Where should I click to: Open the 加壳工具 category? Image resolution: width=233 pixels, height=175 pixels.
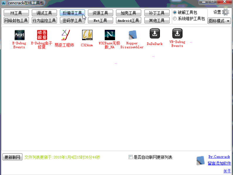tap(129, 13)
